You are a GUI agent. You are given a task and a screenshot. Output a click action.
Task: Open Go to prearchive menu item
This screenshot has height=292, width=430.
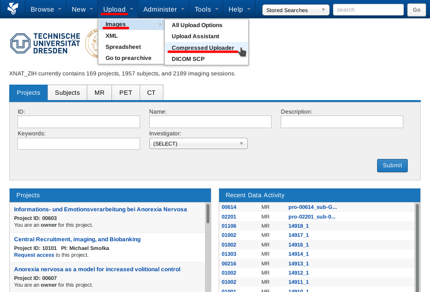128,58
